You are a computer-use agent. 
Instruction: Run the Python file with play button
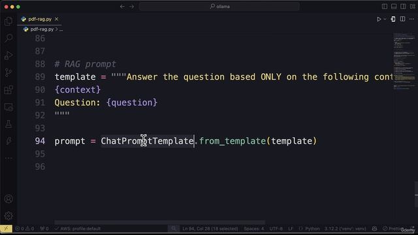379,19
